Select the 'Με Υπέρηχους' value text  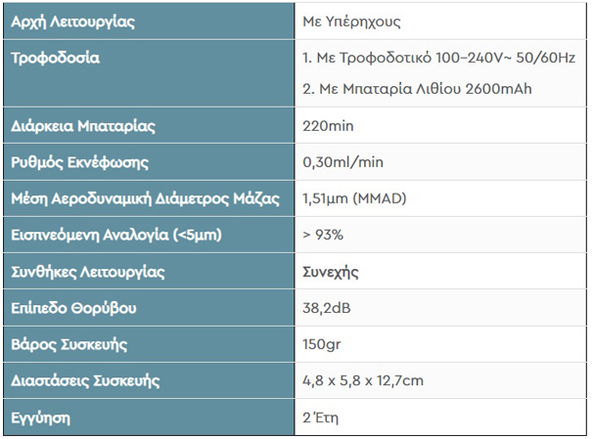352,21
